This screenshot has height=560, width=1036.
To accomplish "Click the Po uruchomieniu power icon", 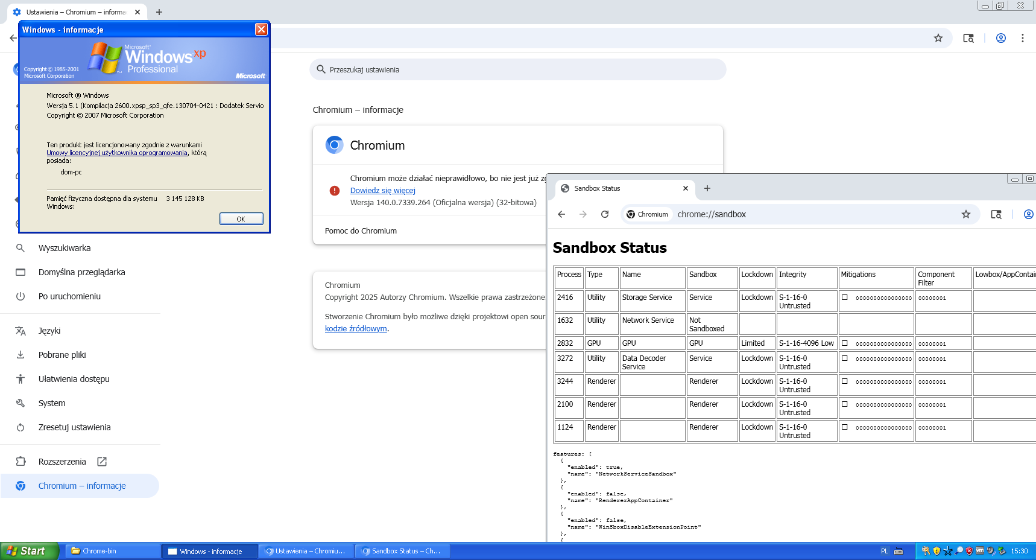I will pyautogui.click(x=21, y=296).
